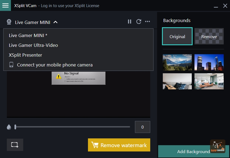Click the blur droplet icon

(x=9, y=127)
